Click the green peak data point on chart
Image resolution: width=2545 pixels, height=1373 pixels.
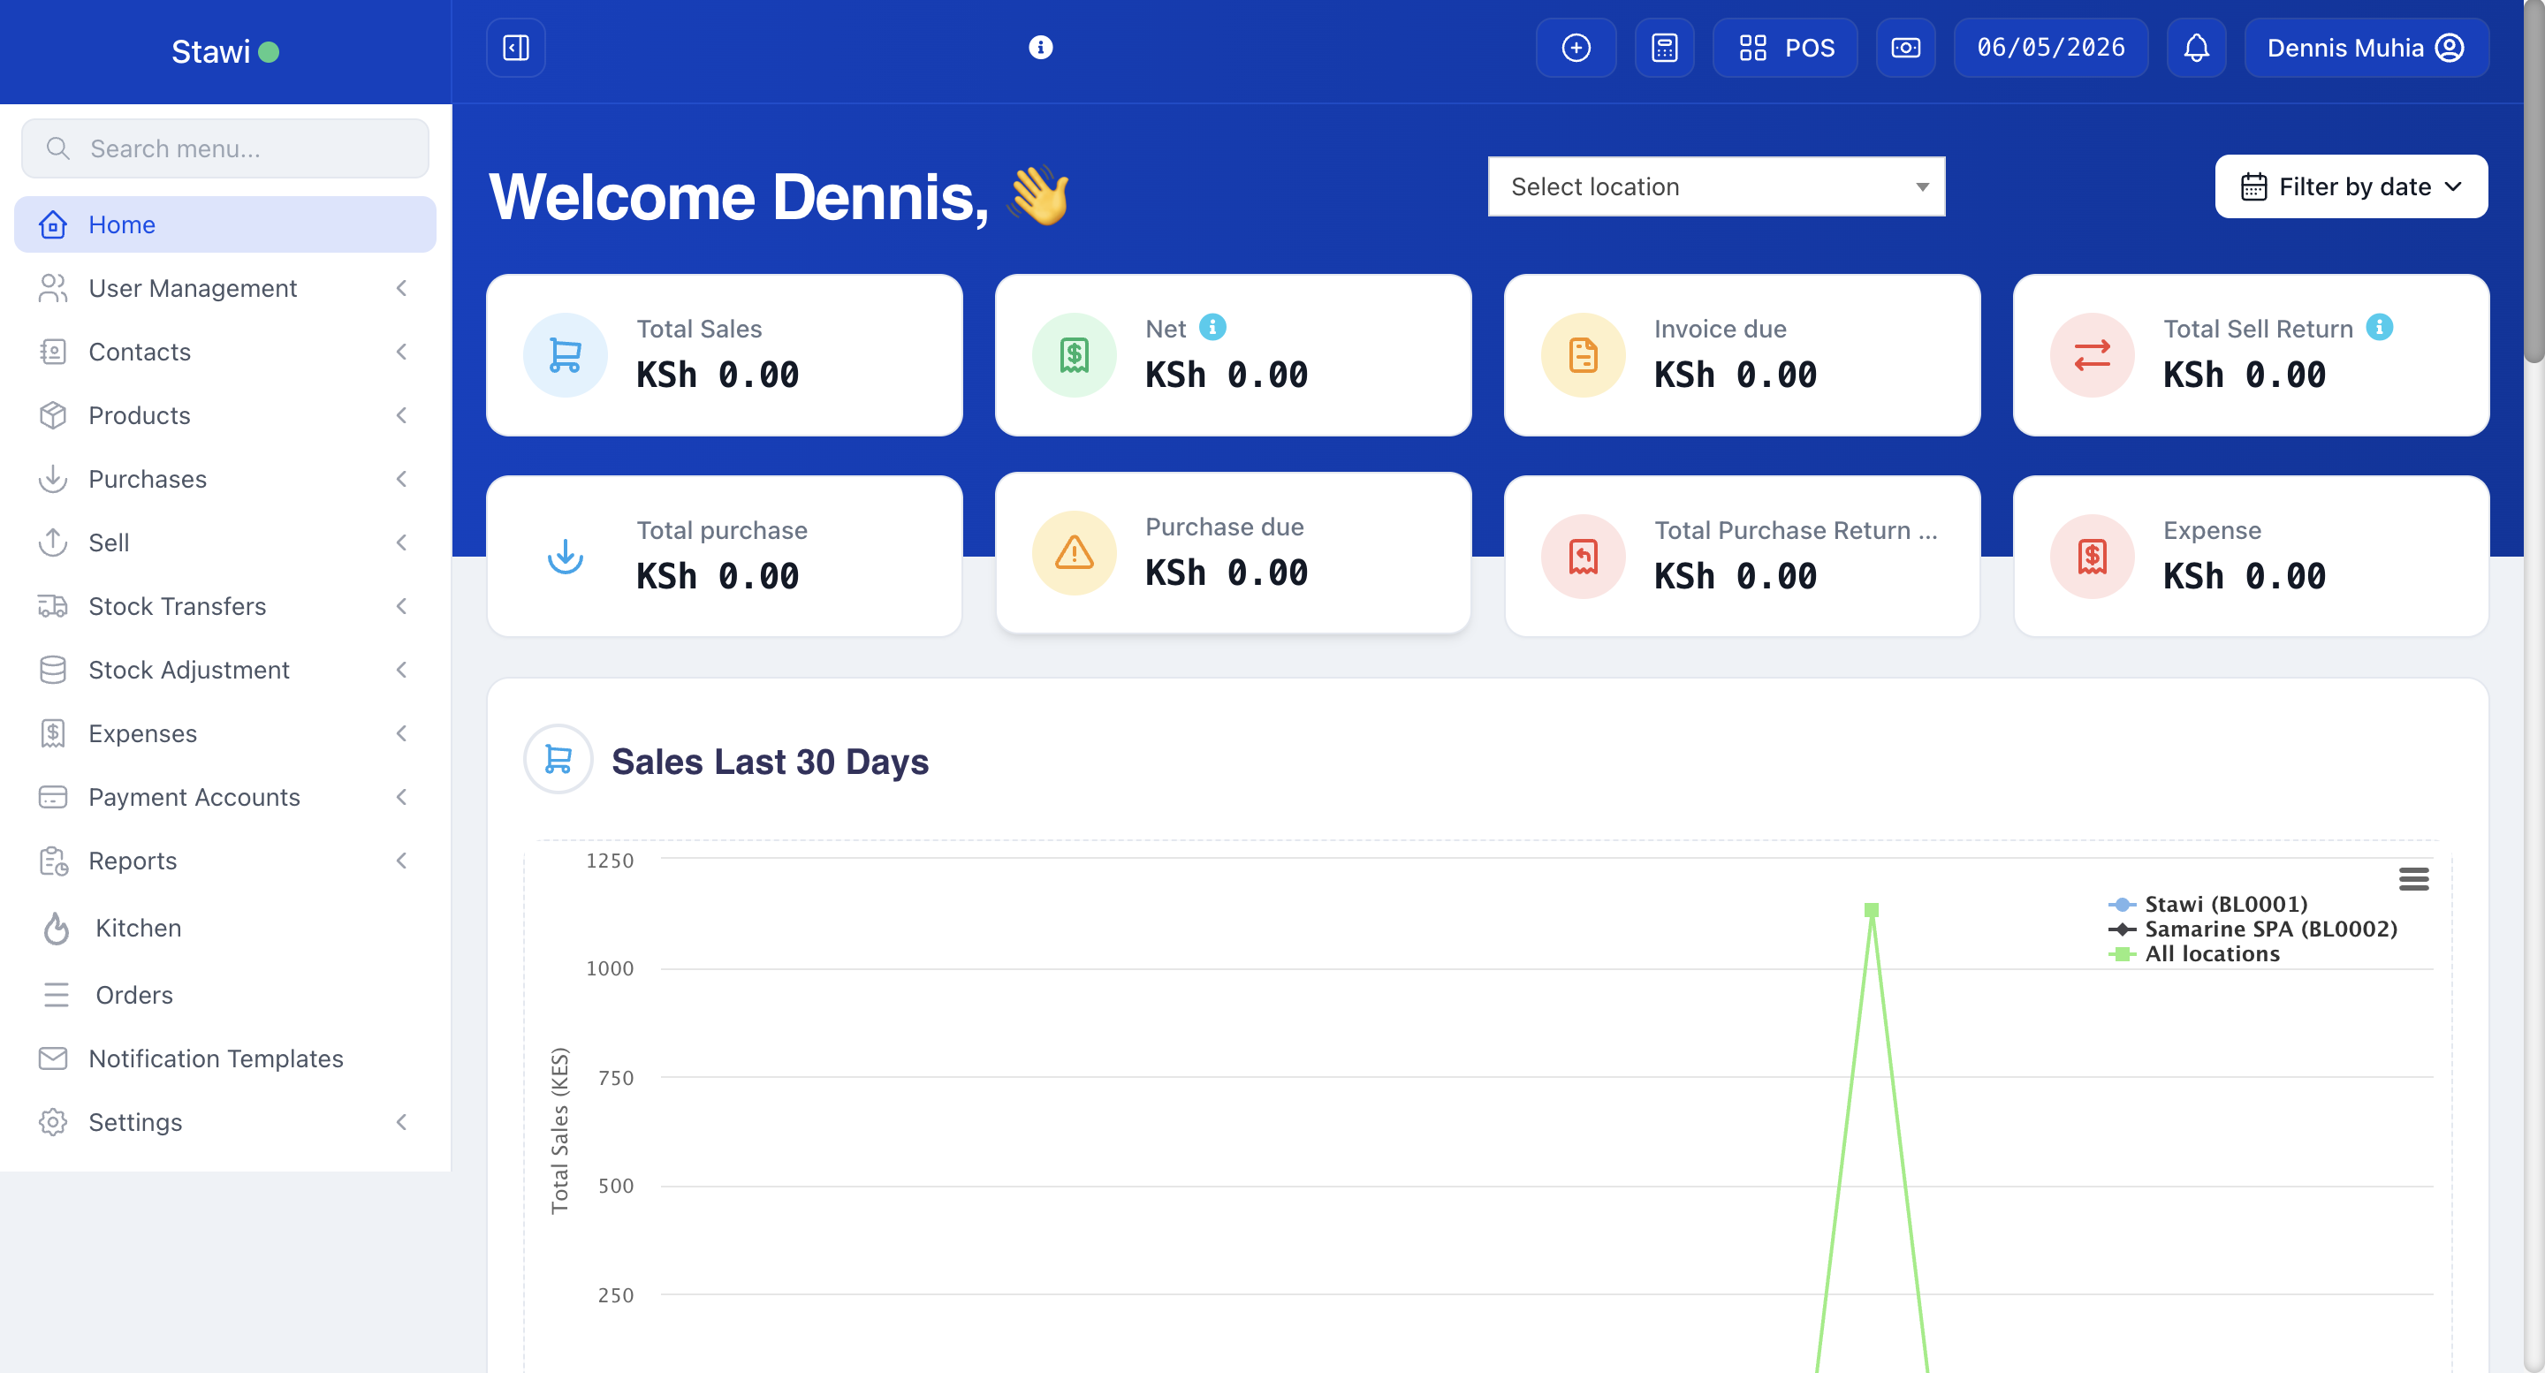pos(1872,910)
